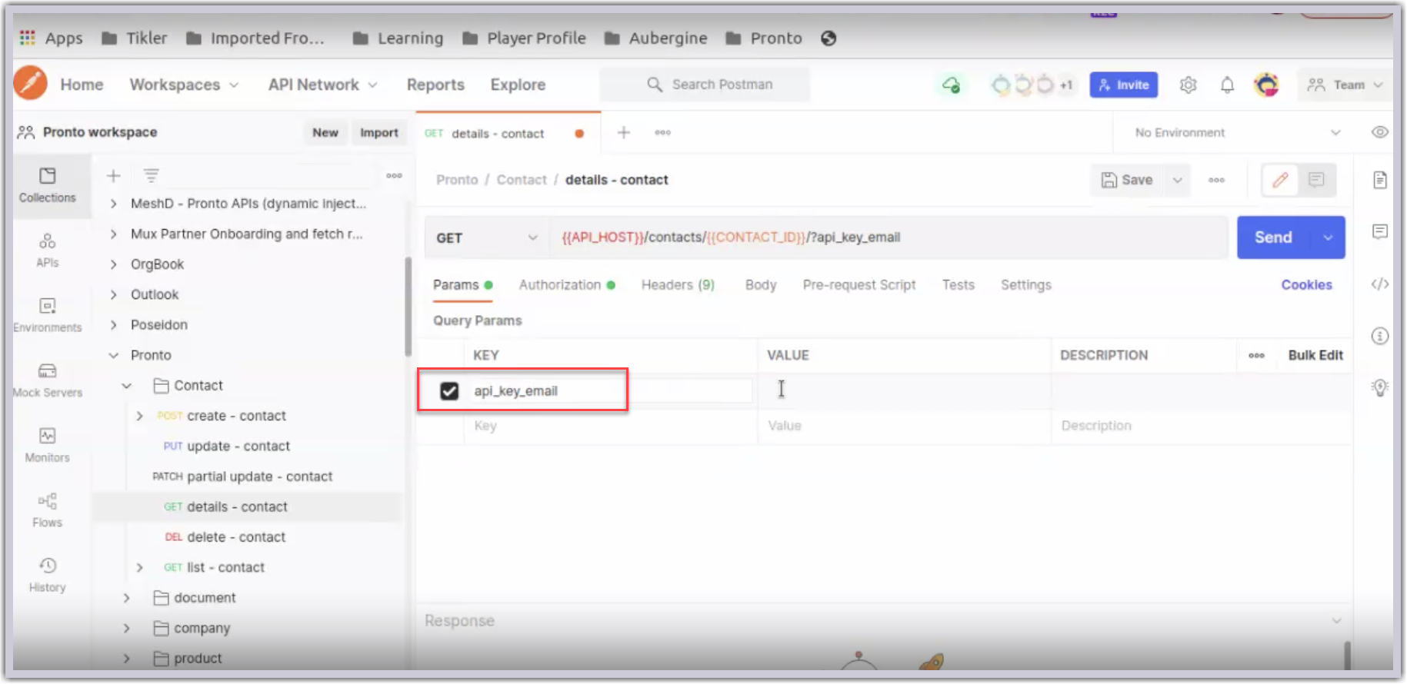Expand the document folder

pos(127,598)
